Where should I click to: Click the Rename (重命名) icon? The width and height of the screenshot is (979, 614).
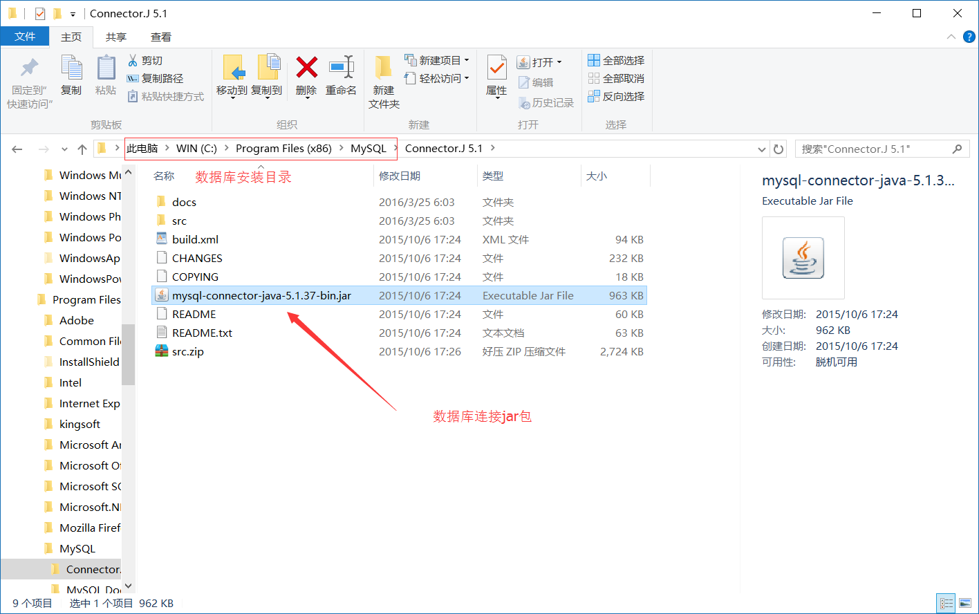[342, 68]
